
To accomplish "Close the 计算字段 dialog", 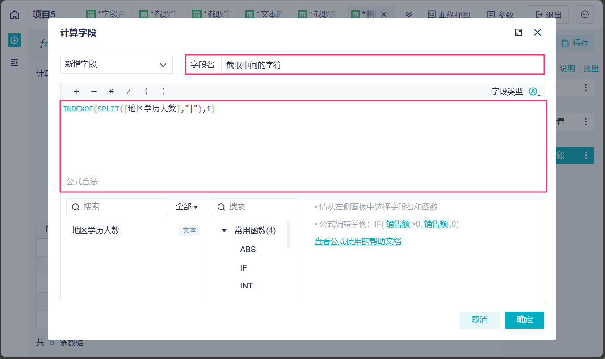I will pos(538,33).
